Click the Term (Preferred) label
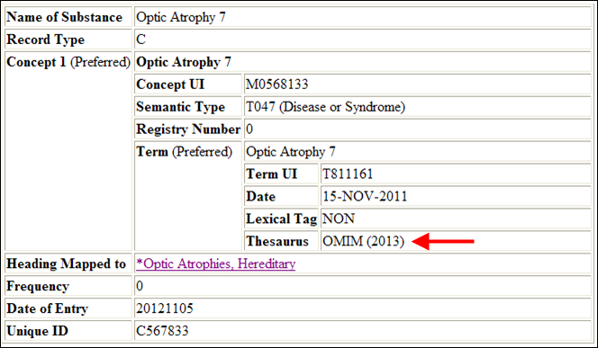Image resolution: width=598 pixels, height=348 pixels. click(x=185, y=152)
